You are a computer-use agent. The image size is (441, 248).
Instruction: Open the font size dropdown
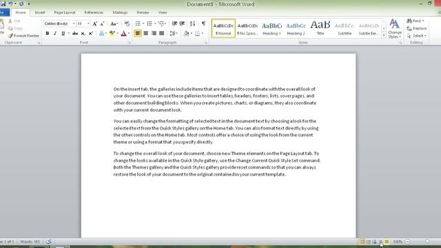click(x=88, y=23)
